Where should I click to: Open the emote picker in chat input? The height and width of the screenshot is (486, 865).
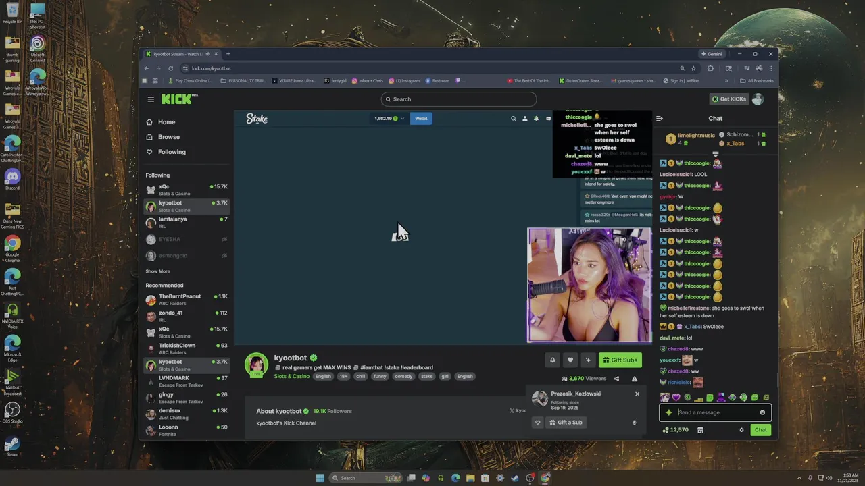(762, 412)
